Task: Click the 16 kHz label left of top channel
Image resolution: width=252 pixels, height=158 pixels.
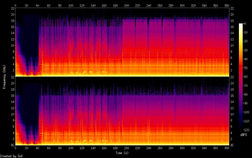Action: (13, 27)
